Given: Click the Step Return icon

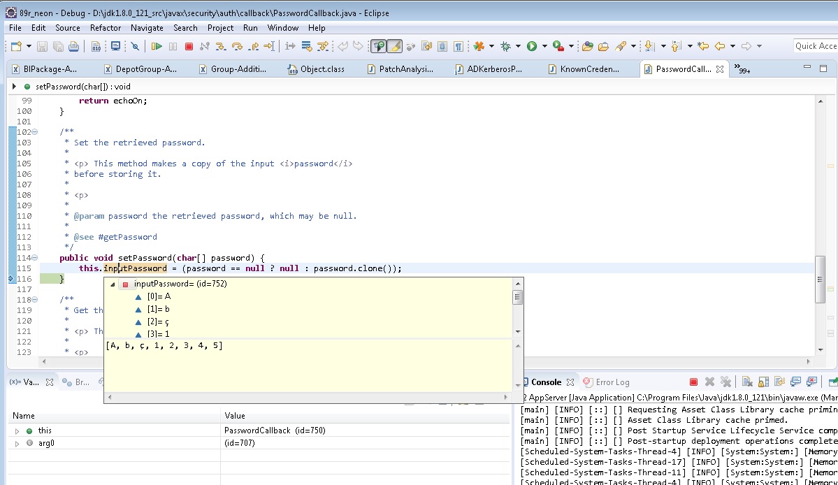Looking at the screenshot, I should [x=253, y=46].
